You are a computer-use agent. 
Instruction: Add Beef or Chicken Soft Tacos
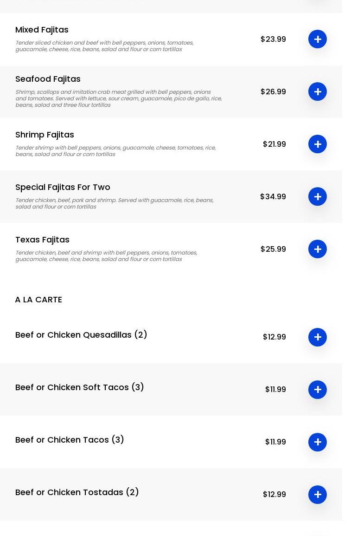tap(318, 390)
